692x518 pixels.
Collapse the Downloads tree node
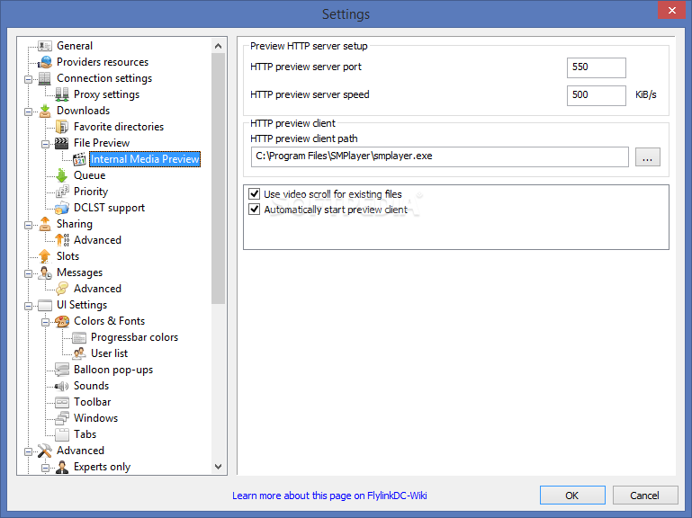click(28, 112)
